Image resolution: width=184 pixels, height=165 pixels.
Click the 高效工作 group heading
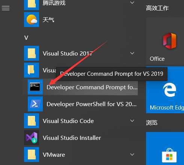point(157,8)
